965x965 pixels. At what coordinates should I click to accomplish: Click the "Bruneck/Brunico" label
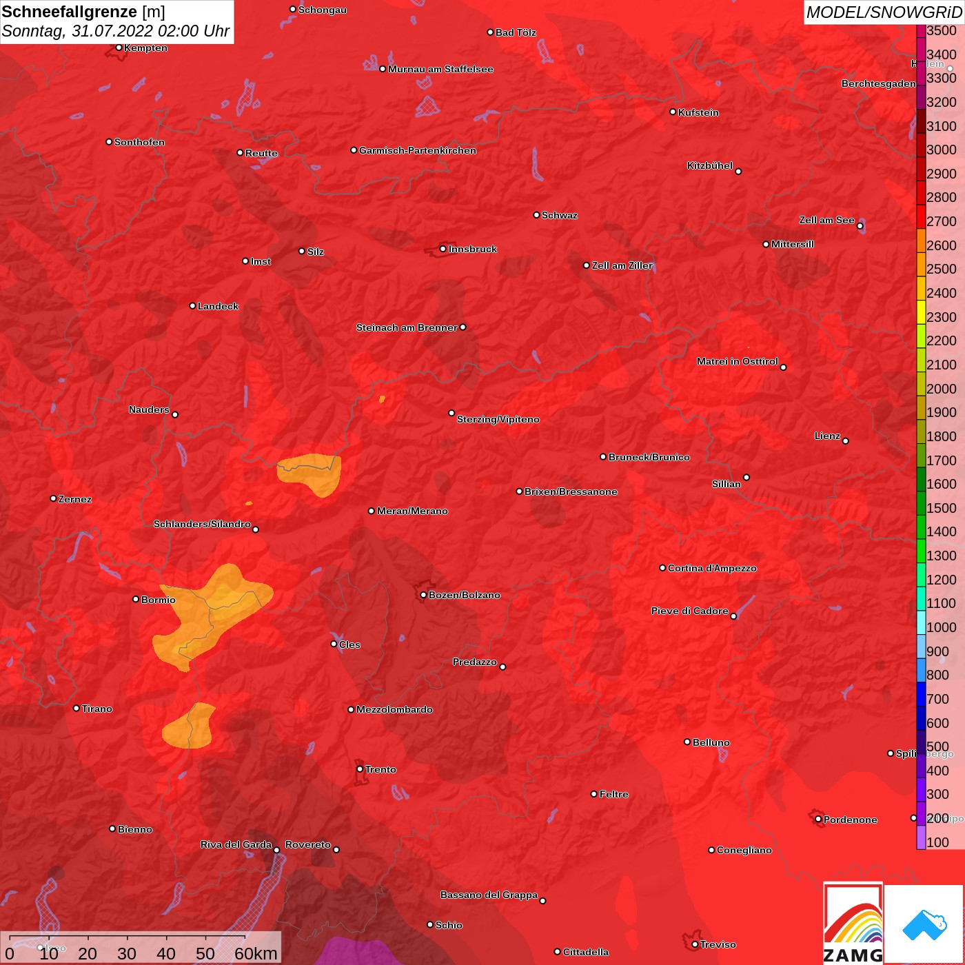pos(649,457)
